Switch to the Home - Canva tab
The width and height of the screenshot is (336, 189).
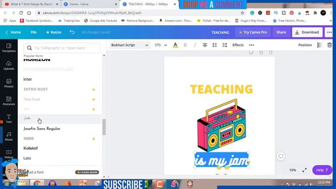tap(90, 4)
